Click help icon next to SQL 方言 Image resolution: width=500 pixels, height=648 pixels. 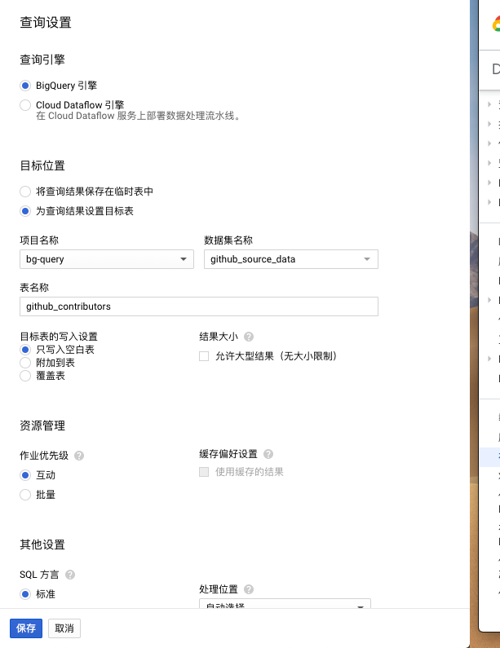[x=70, y=575]
